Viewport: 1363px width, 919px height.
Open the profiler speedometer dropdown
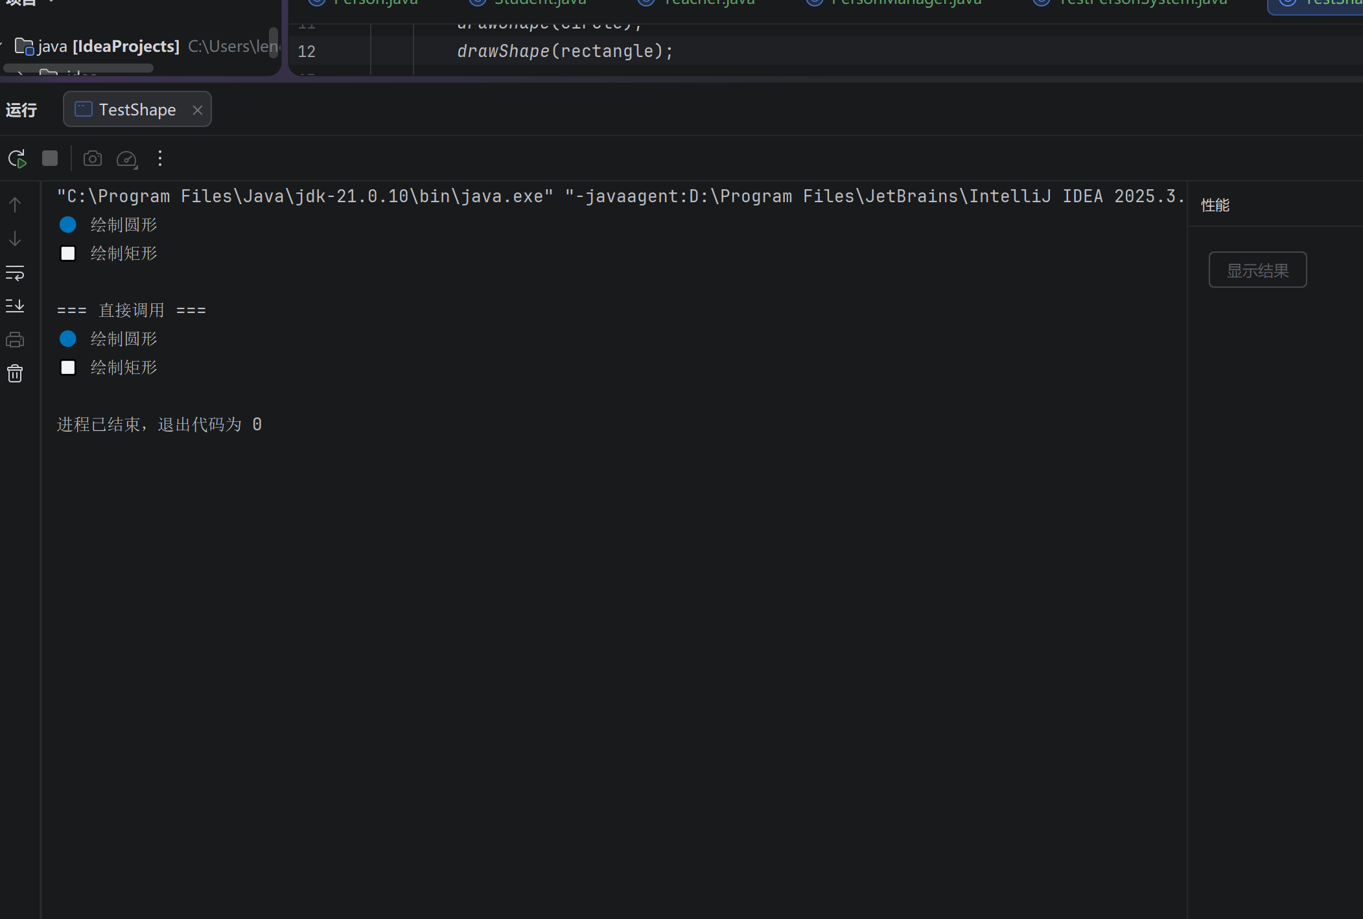(127, 159)
